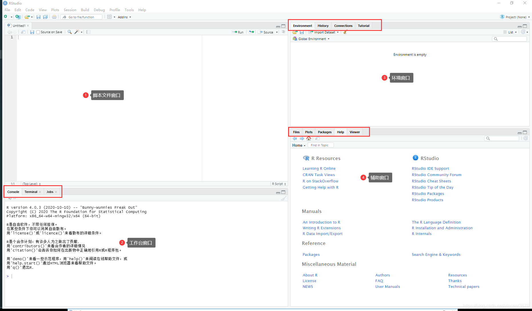Create a new file with the green plus icon
Image resolution: width=532 pixels, height=311 pixels.
click(x=6, y=17)
